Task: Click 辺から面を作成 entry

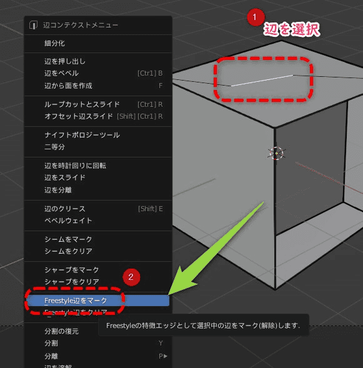Action: (98, 86)
